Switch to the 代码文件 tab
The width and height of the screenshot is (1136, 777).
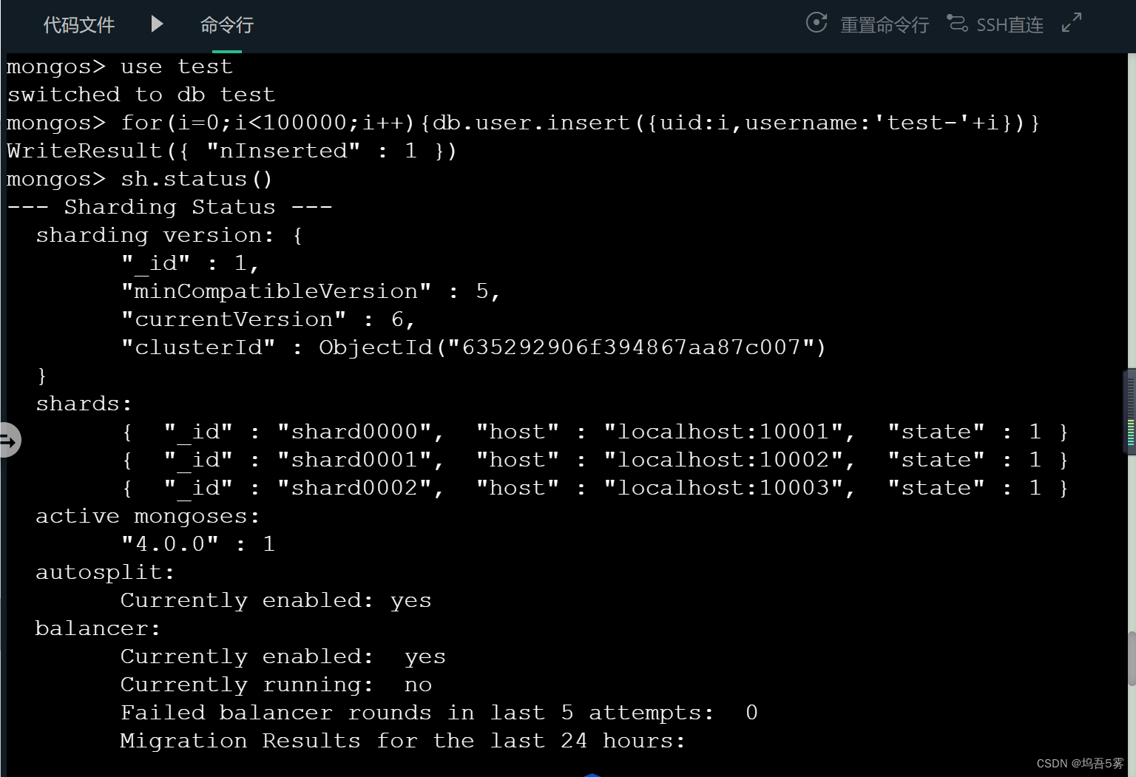tap(78, 24)
